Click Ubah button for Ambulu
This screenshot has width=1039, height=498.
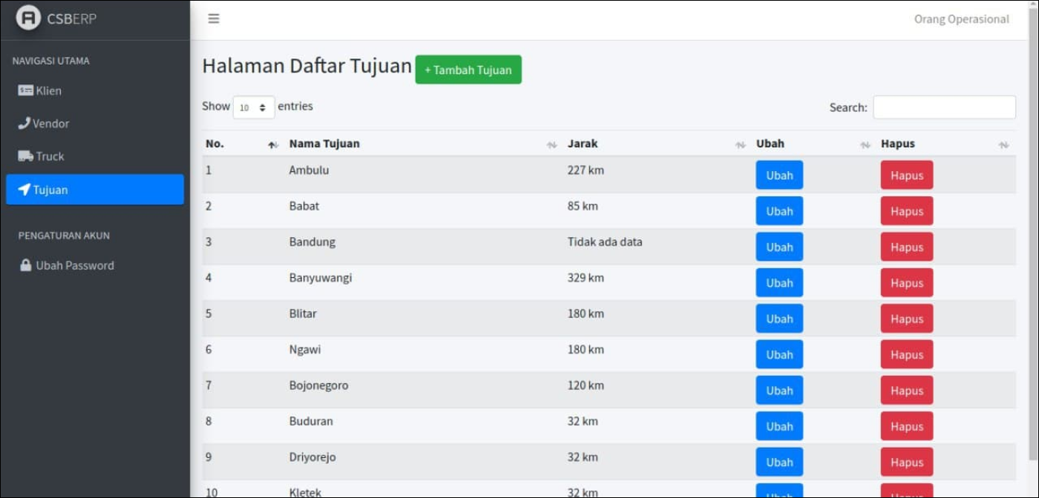coord(779,176)
